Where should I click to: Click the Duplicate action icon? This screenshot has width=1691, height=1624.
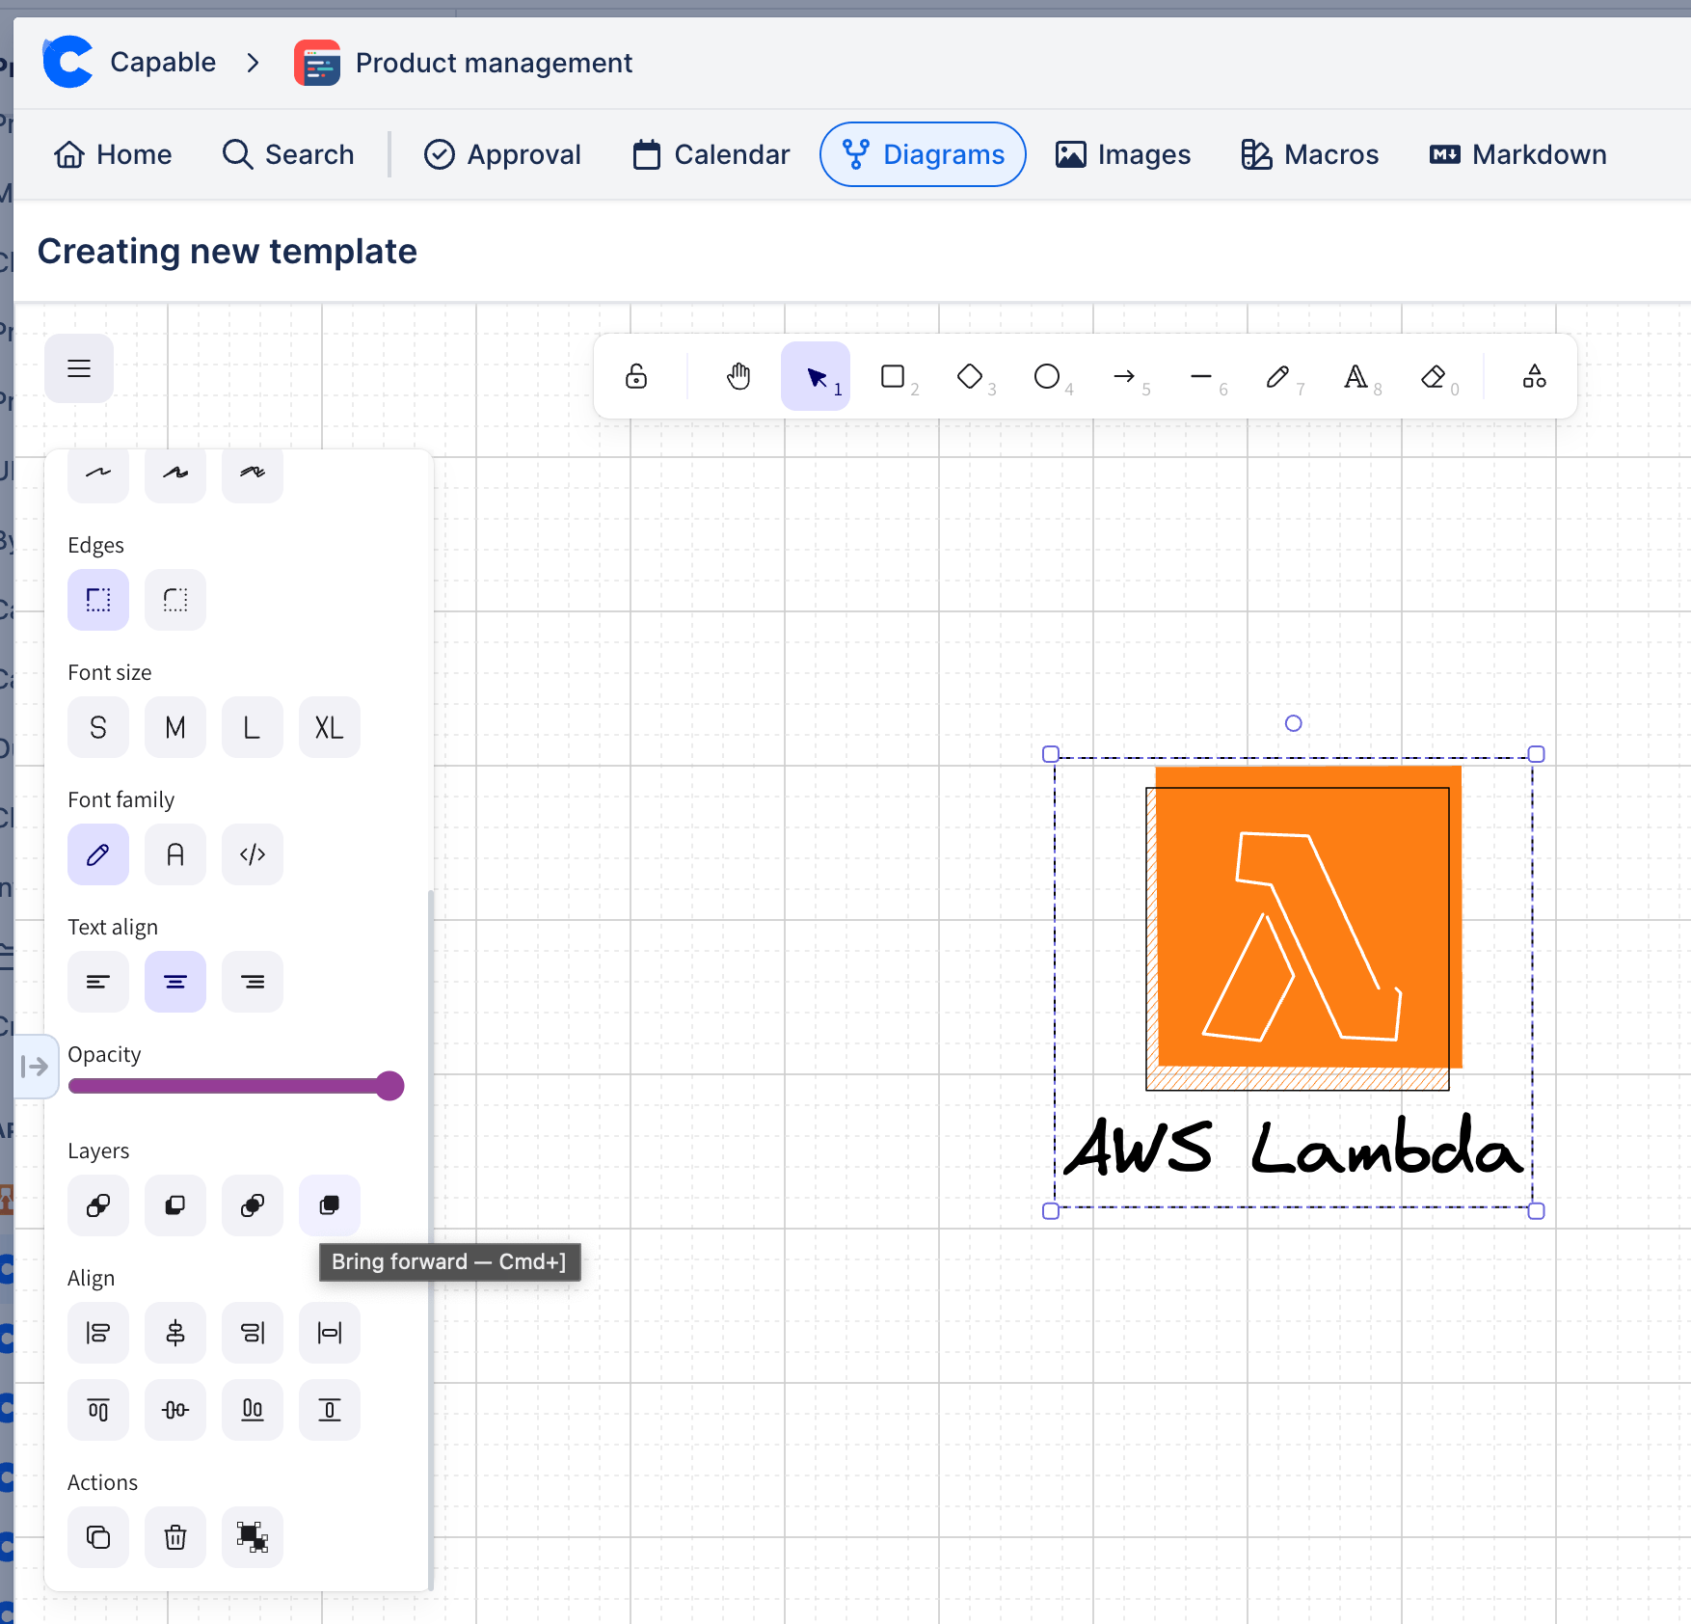[x=98, y=1536]
